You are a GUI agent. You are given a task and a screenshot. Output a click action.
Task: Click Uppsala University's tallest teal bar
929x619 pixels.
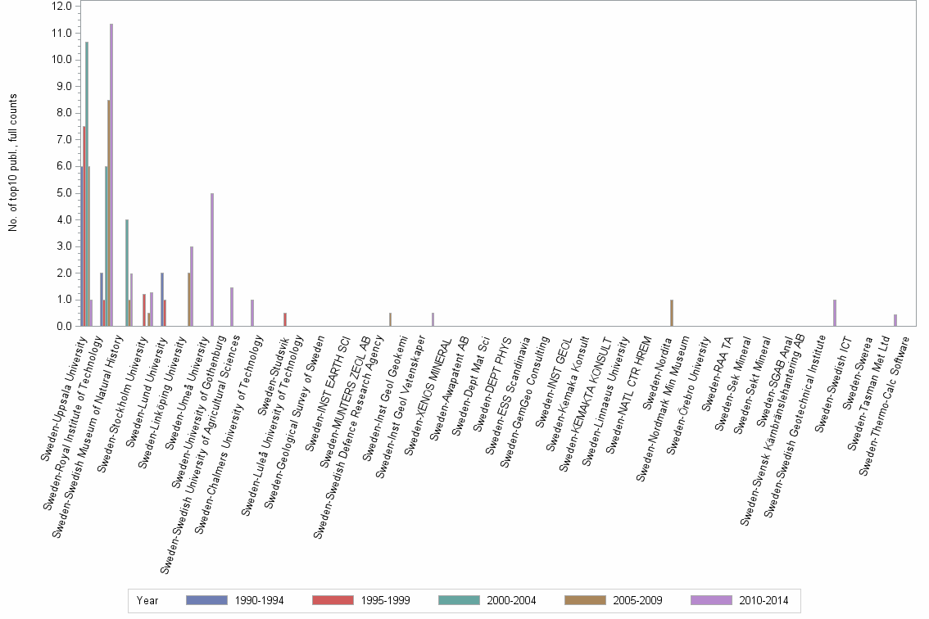[86, 180]
